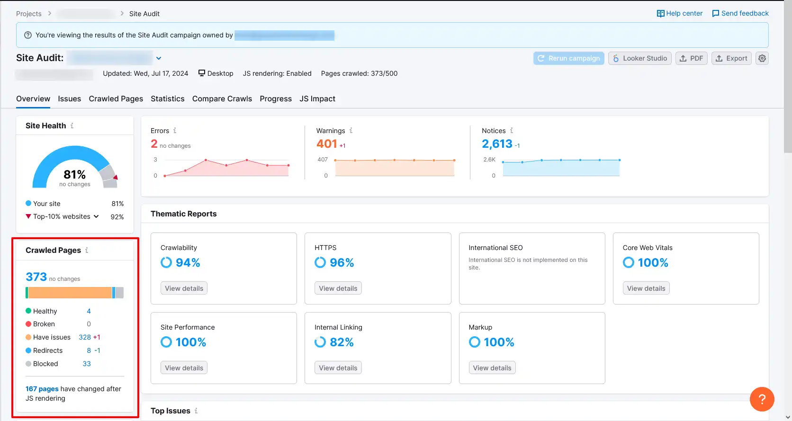
Task: View details for Internal Linking
Action: (x=338, y=368)
